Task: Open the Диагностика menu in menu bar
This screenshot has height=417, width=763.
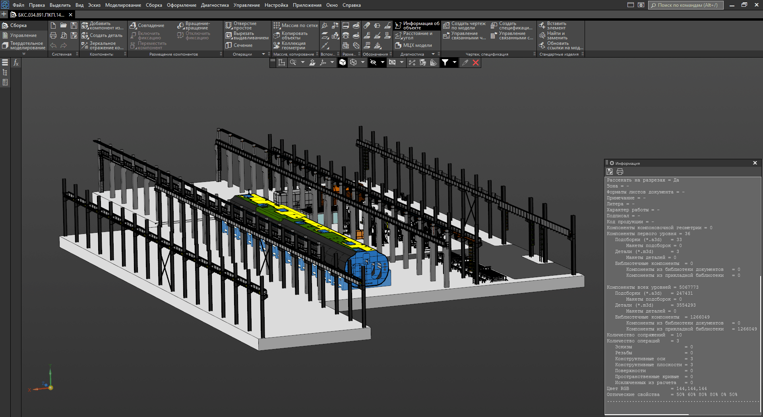Action: (215, 5)
